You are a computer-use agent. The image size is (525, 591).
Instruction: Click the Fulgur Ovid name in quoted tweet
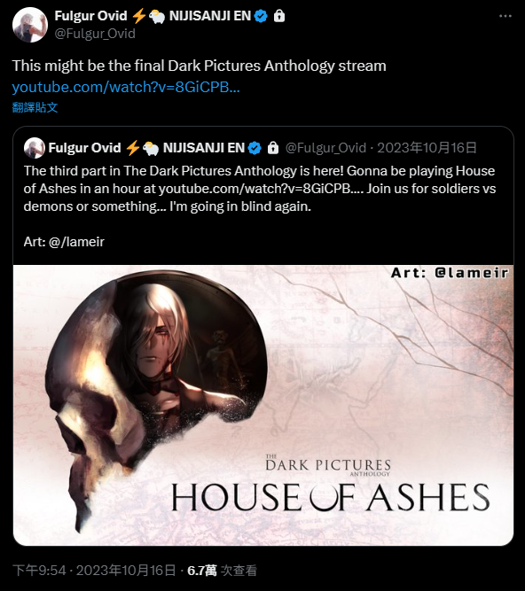tap(84, 148)
